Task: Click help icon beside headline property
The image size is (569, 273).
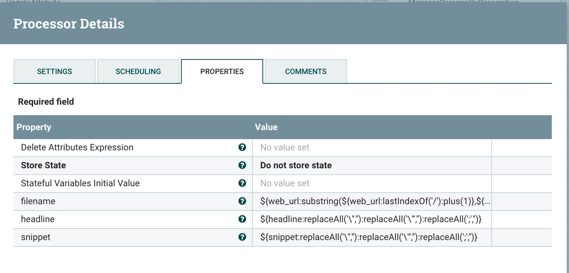Action: (x=242, y=219)
